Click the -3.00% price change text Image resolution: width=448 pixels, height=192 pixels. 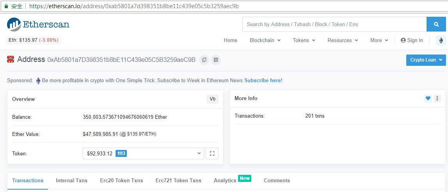point(49,40)
